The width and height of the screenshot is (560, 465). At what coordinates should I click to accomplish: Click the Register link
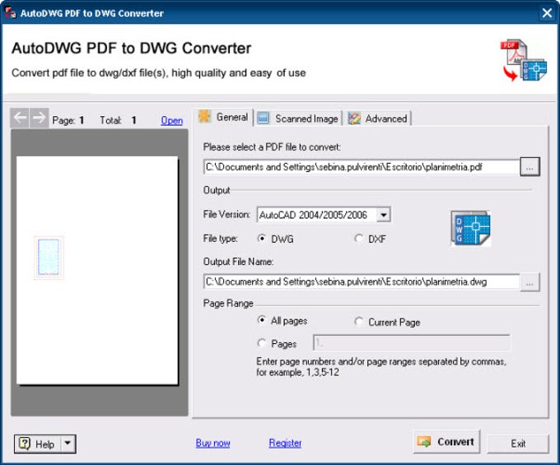[x=285, y=443]
